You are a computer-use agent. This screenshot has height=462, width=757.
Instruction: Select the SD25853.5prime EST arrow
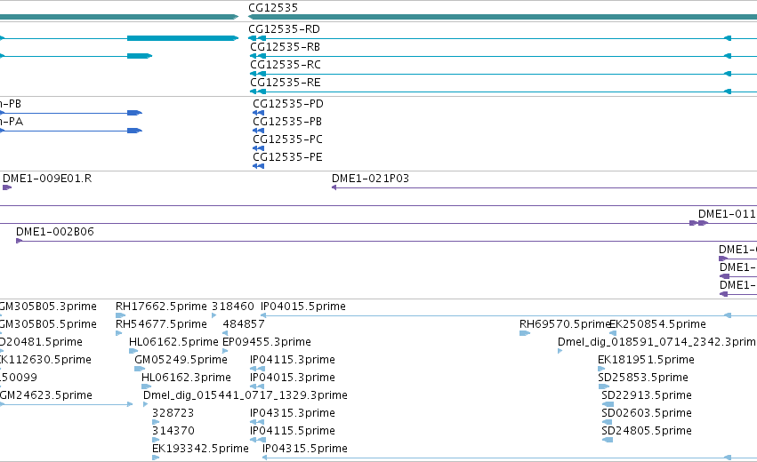[x=604, y=386]
